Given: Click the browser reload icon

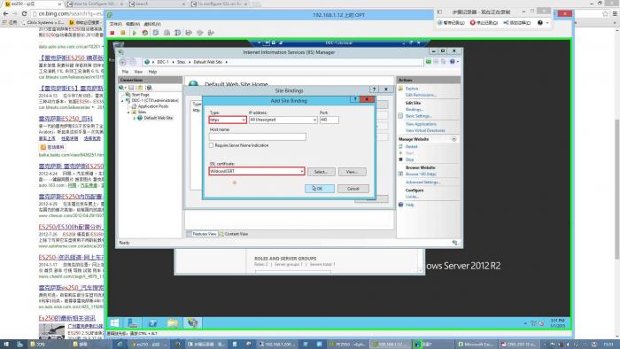Looking at the screenshot, I should tap(24, 13).
